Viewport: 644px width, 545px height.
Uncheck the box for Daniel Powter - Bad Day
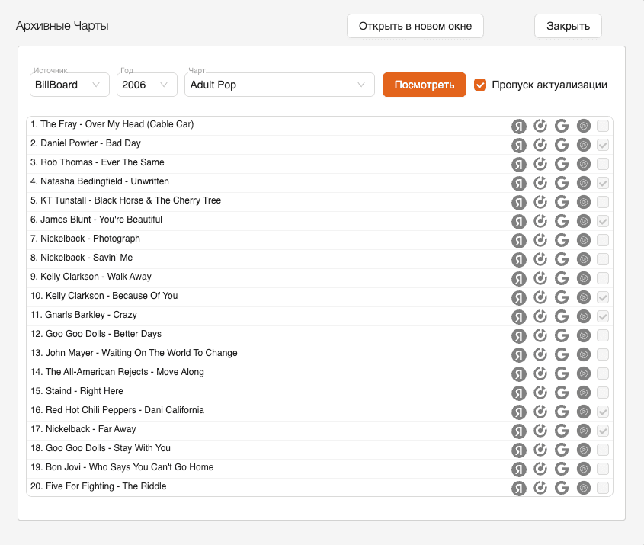603,145
